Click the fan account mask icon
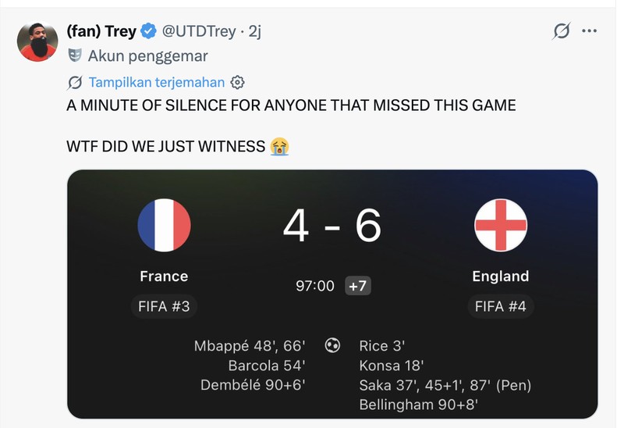Viewport: 624px width, 428px height. (x=75, y=55)
